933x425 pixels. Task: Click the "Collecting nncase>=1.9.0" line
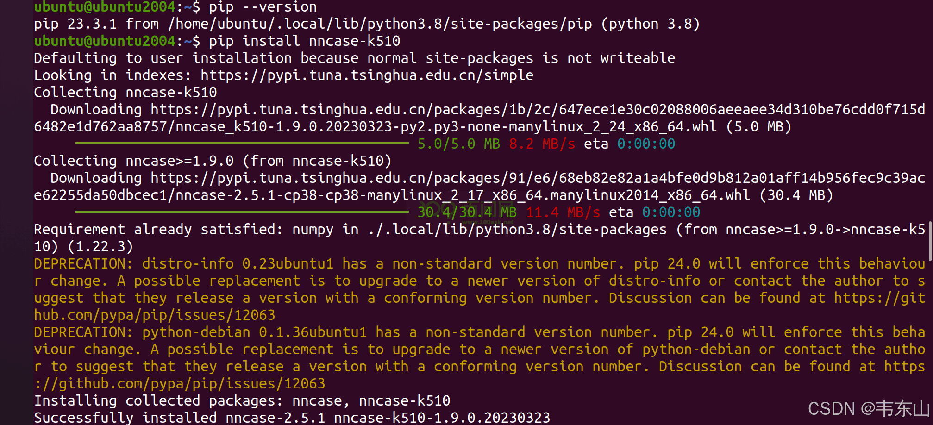(x=213, y=161)
